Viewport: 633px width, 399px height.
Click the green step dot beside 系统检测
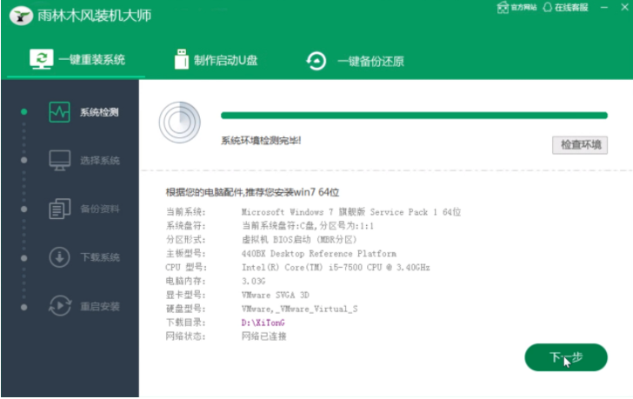[24, 111]
